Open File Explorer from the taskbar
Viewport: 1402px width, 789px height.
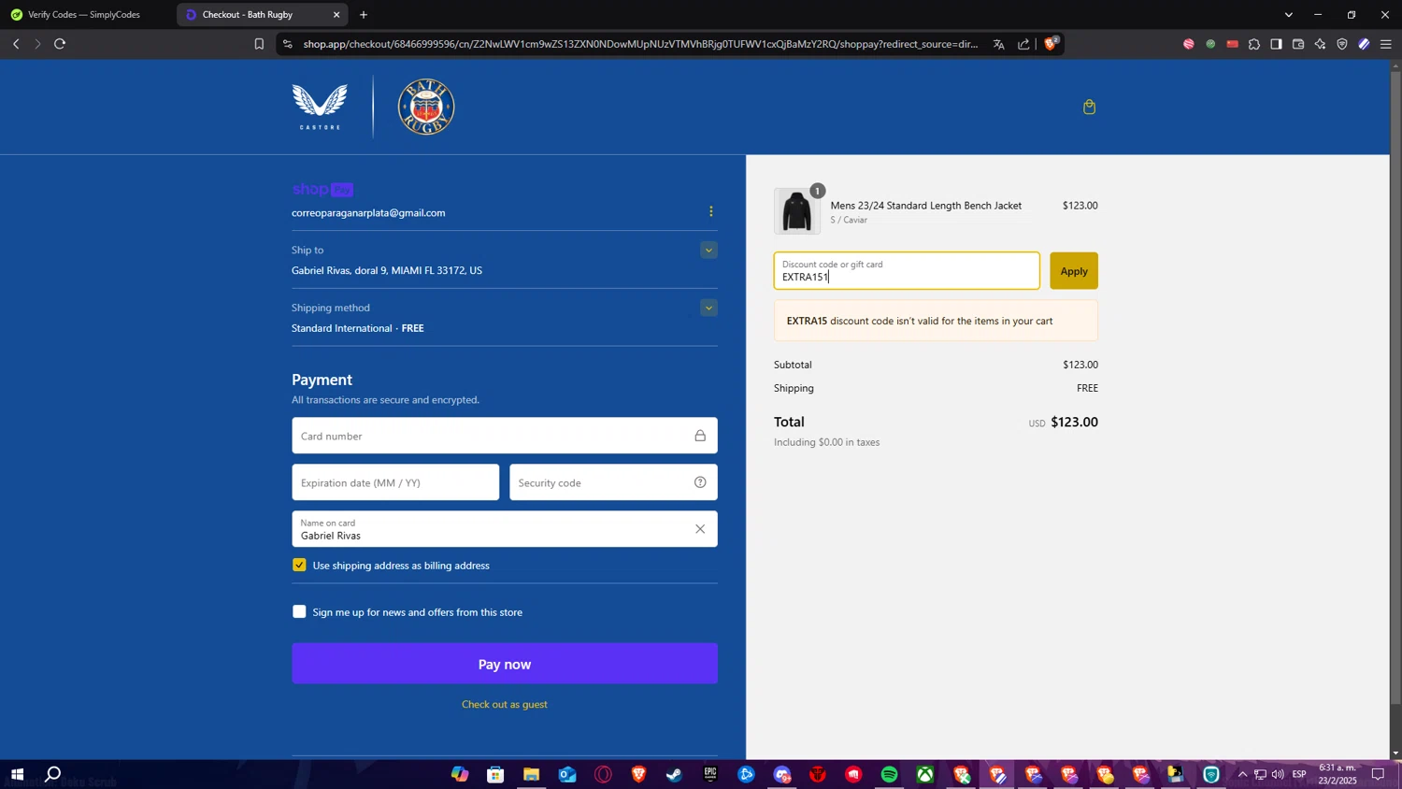531,774
